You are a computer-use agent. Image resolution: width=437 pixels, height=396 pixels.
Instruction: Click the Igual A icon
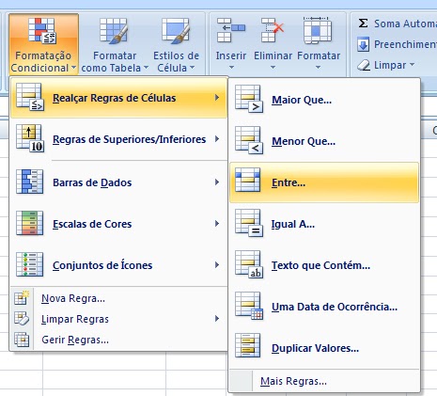249,223
